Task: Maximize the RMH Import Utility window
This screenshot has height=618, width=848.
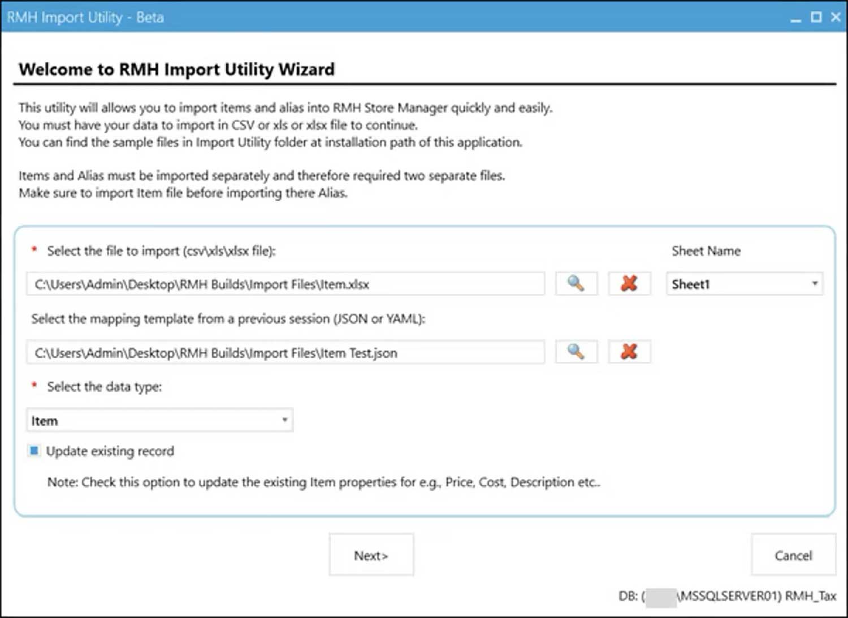Action: (x=816, y=17)
